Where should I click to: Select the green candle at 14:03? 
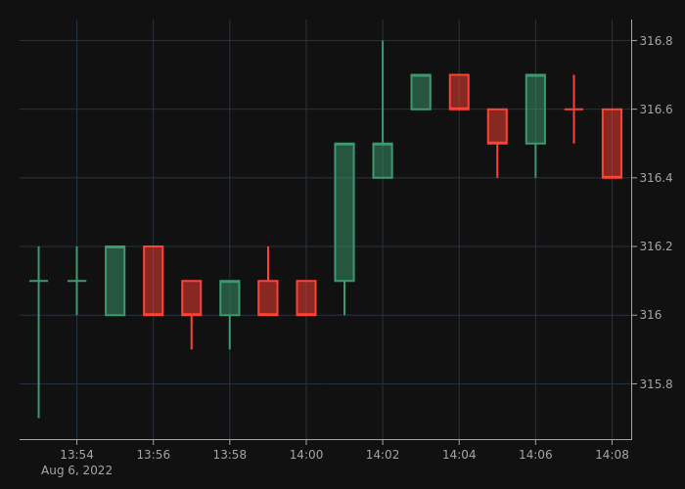tap(421, 92)
